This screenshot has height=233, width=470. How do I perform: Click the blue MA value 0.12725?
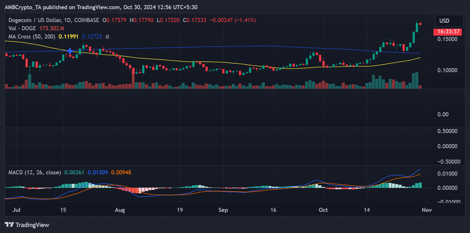coord(92,37)
